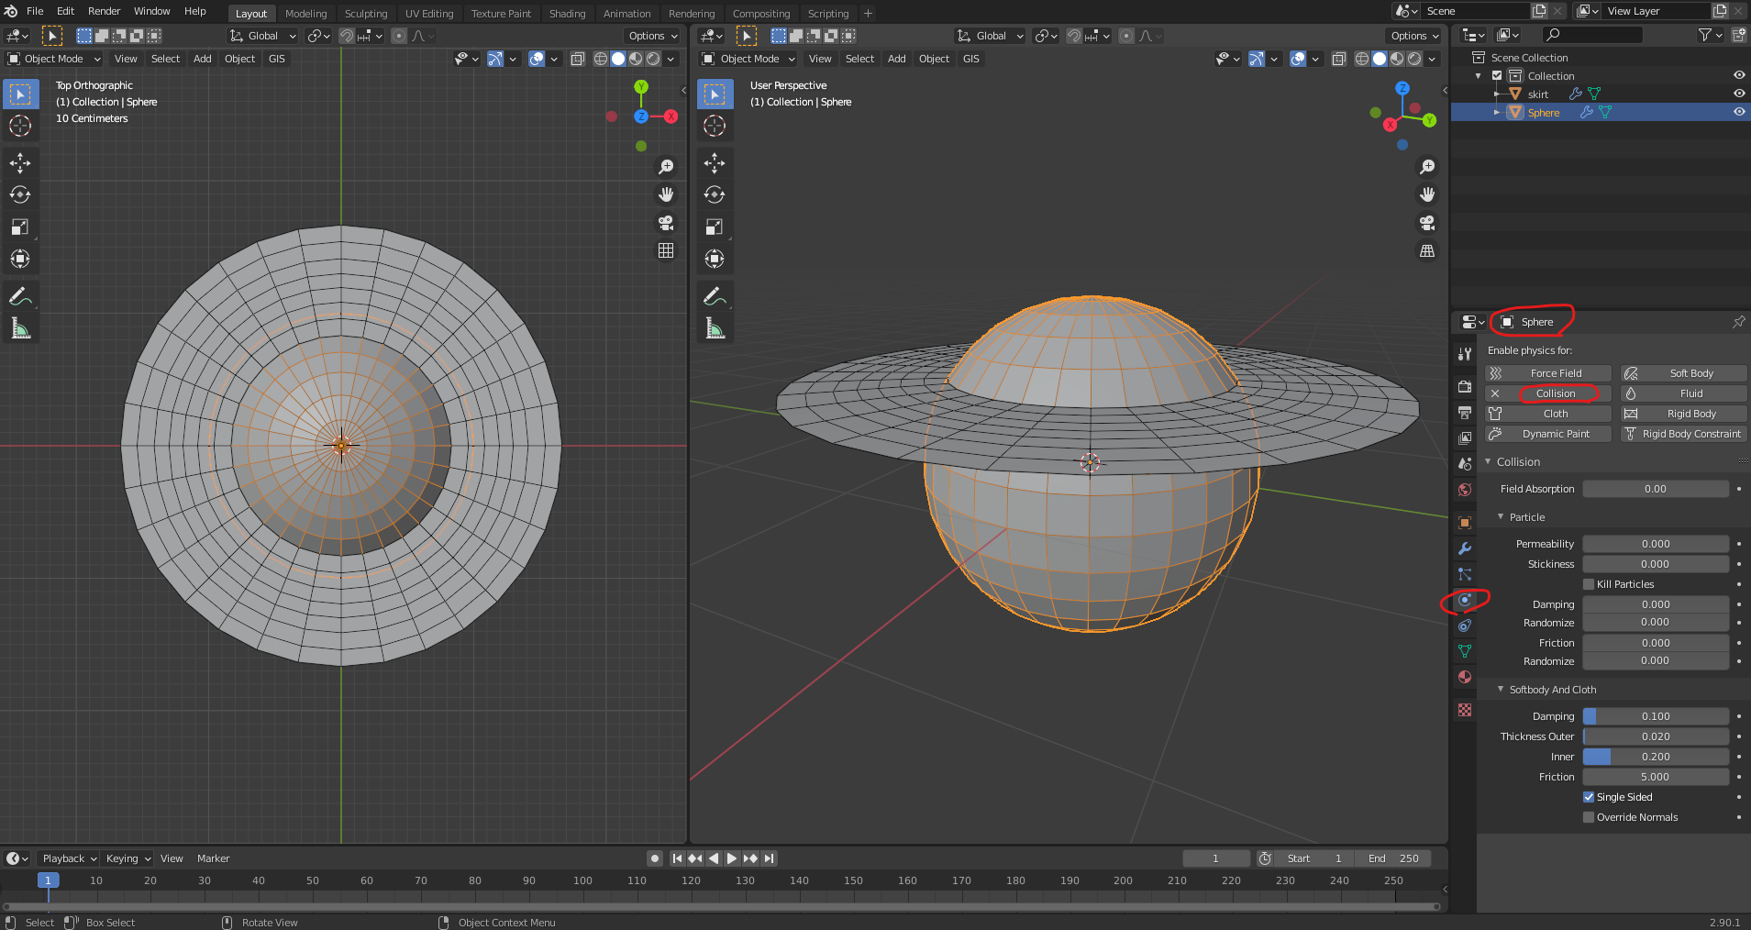Viewport: 1751px width, 930px height.
Task: Click the Rotate tool in right viewport
Action: coord(715,194)
